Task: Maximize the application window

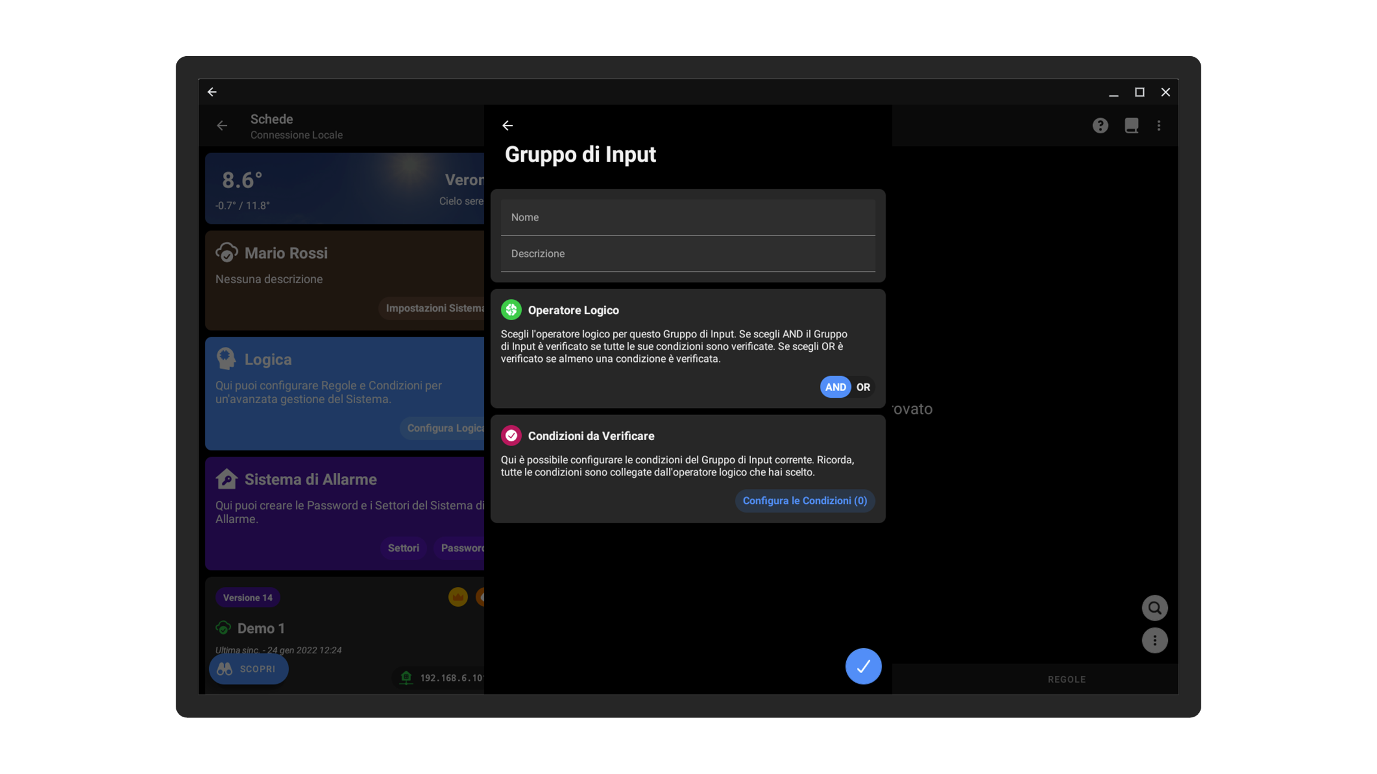Action: tap(1139, 92)
